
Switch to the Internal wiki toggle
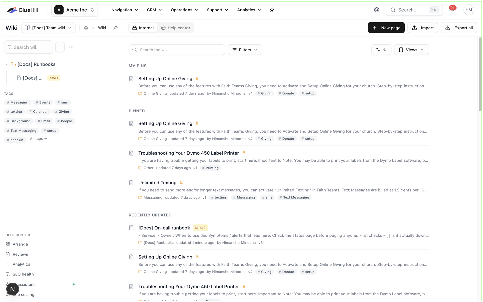click(143, 28)
